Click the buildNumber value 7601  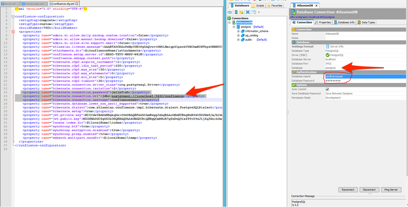click(x=46, y=28)
